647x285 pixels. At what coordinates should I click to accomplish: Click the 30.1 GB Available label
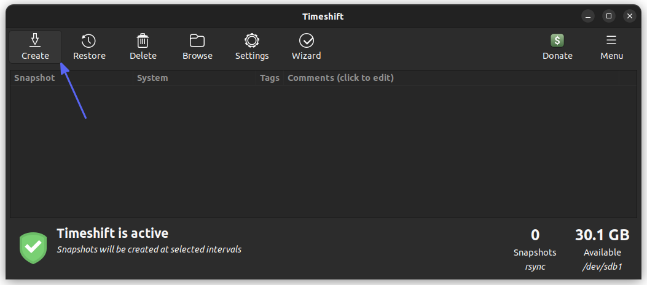pos(602,243)
